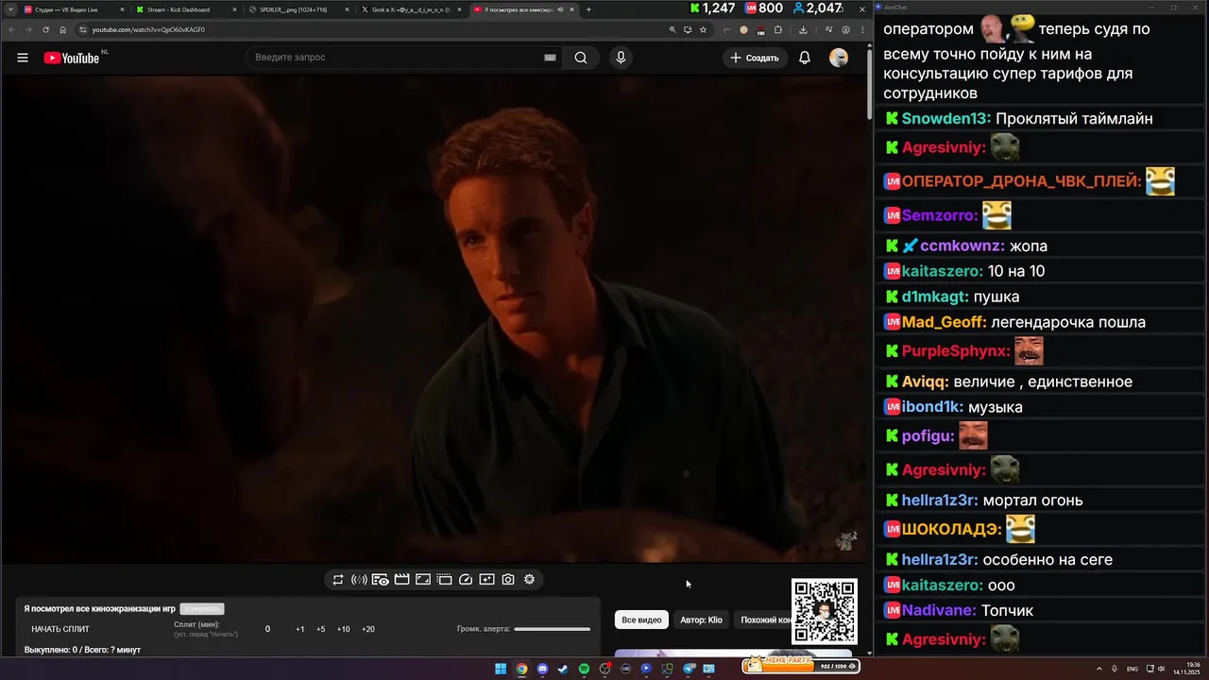The image size is (1209, 680).
Task: Click the browser home button
Action: point(63,29)
